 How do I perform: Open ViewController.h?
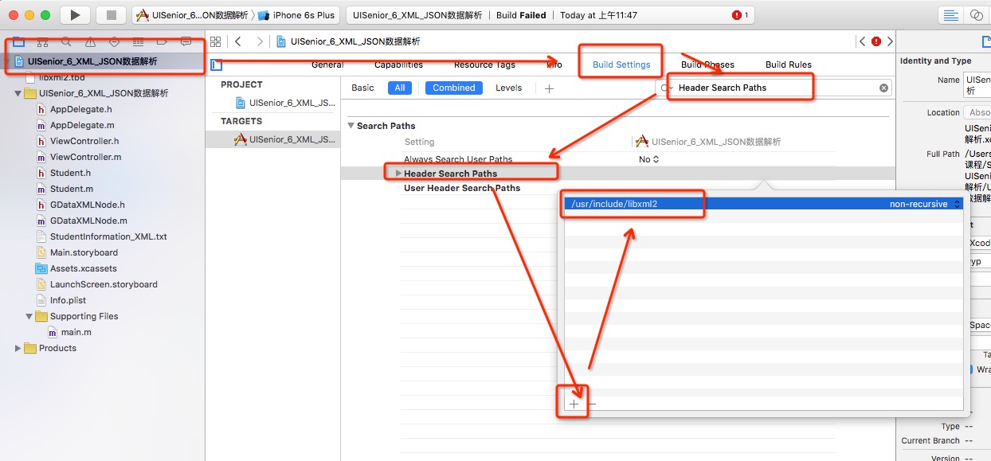84,141
